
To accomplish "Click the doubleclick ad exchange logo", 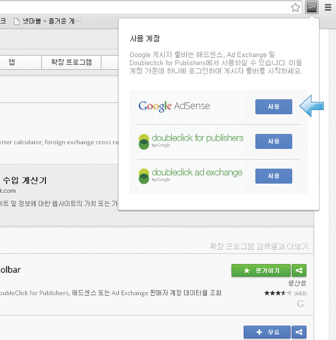I will 190,176.
